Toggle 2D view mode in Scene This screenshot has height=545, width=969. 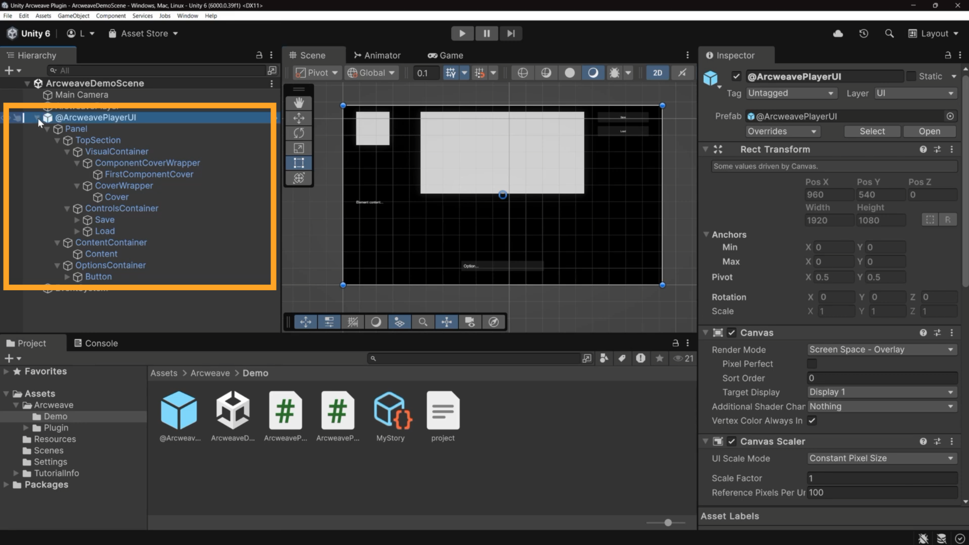(x=657, y=73)
